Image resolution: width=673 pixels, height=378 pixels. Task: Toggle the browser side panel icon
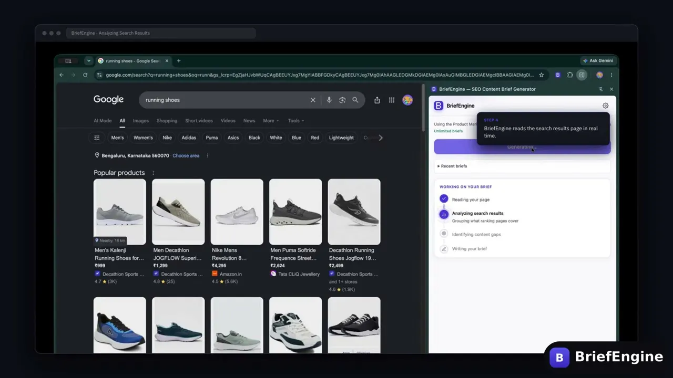coord(582,75)
